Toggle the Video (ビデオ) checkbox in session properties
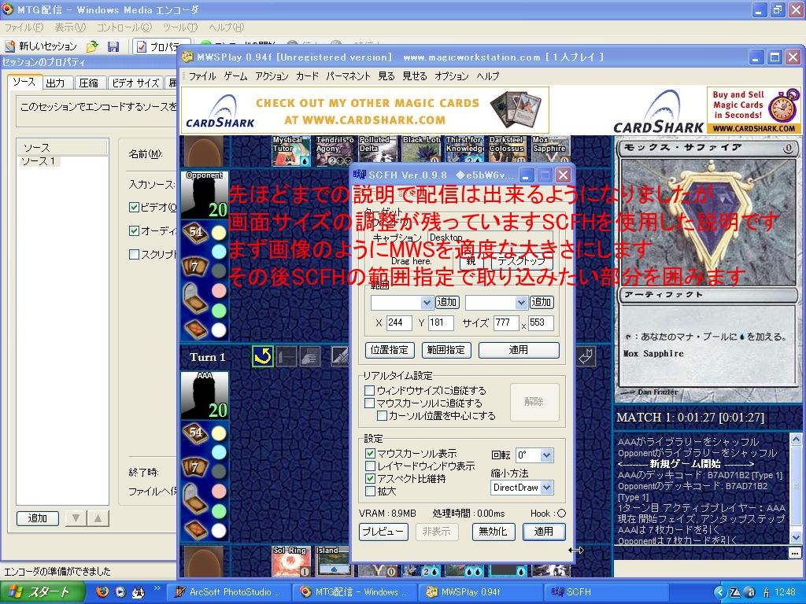This screenshot has width=806, height=604. tap(134, 207)
